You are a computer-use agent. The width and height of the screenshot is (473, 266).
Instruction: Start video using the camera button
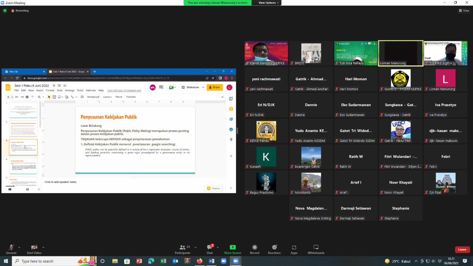click(34, 248)
